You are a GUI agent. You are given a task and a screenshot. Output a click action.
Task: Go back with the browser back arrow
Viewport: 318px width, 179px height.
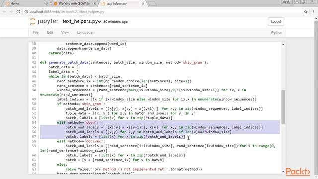click(4, 12)
